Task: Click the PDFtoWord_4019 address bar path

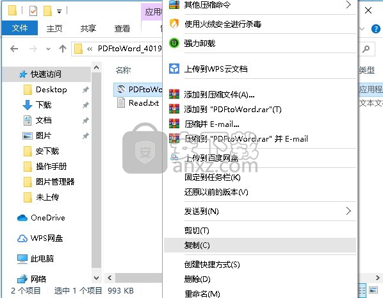Action: pos(130,49)
